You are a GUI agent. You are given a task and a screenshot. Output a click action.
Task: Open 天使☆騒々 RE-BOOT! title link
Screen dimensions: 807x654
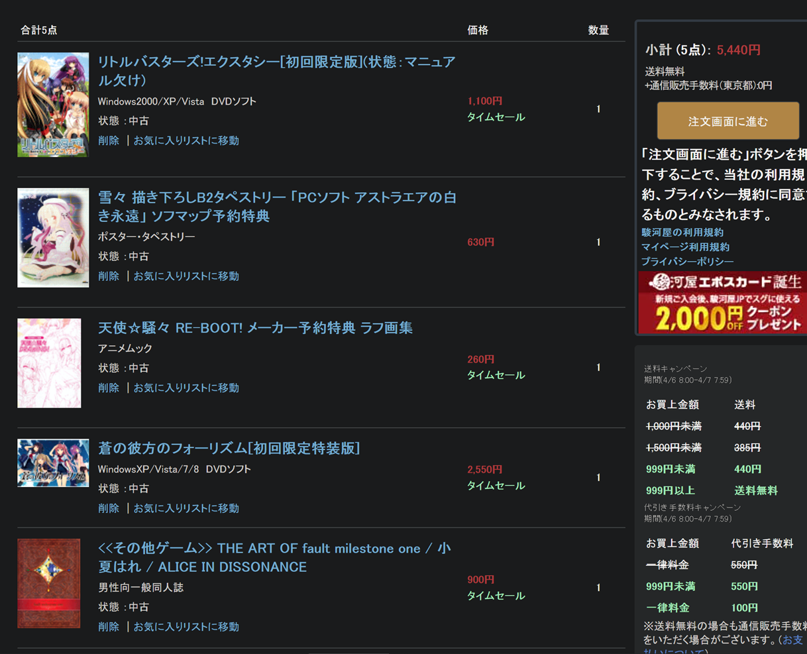(255, 328)
